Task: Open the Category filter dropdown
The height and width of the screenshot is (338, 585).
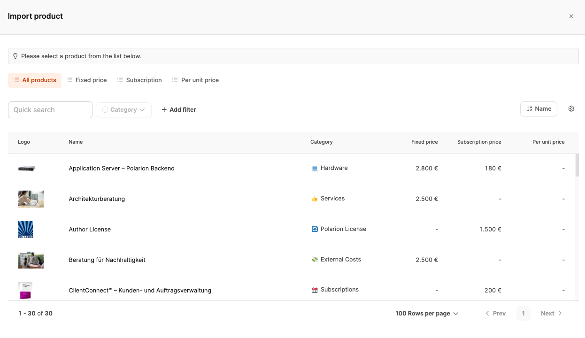Action: 123,110
